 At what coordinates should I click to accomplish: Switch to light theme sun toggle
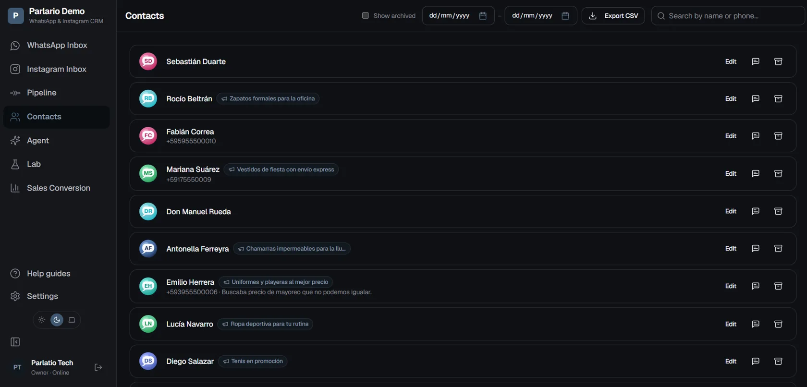click(x=42, y=320)
